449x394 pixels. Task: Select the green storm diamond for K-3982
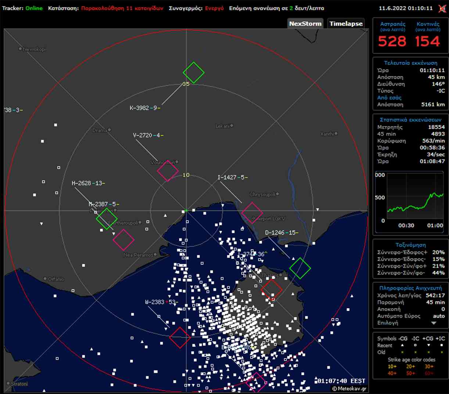194,73
